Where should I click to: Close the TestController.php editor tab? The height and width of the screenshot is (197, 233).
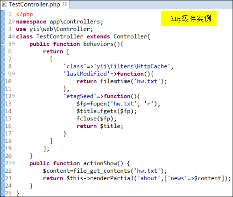[64, 4]
